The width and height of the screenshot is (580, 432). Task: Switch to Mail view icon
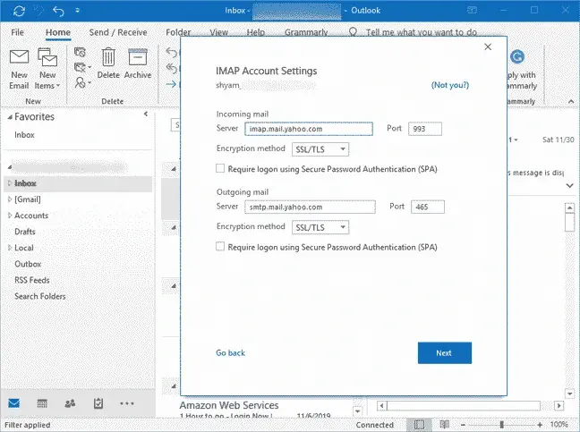pos(14,403)
